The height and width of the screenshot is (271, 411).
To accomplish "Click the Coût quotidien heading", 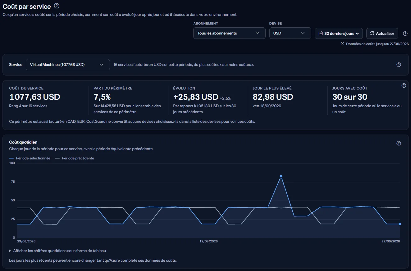I will click(x=23, y=142).
